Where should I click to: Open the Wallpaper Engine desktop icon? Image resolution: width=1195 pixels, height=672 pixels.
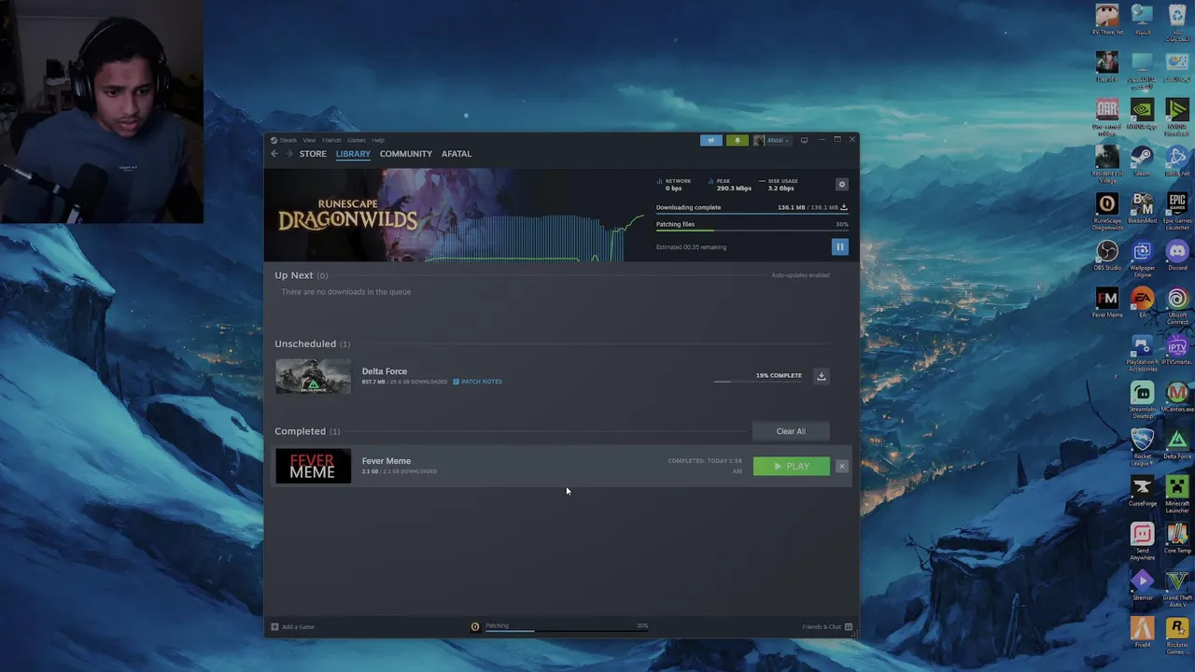1142,259
